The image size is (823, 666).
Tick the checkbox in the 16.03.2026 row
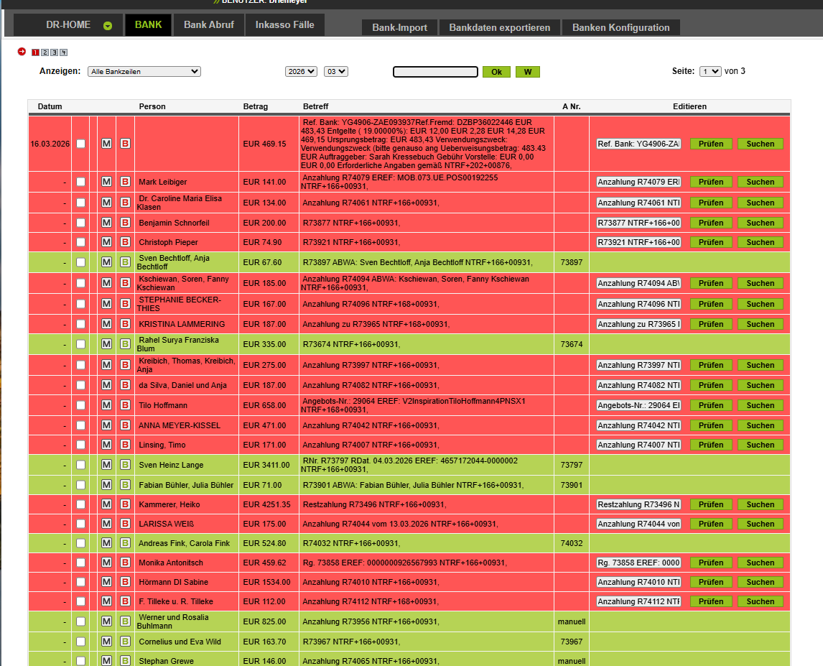point(80,144)
